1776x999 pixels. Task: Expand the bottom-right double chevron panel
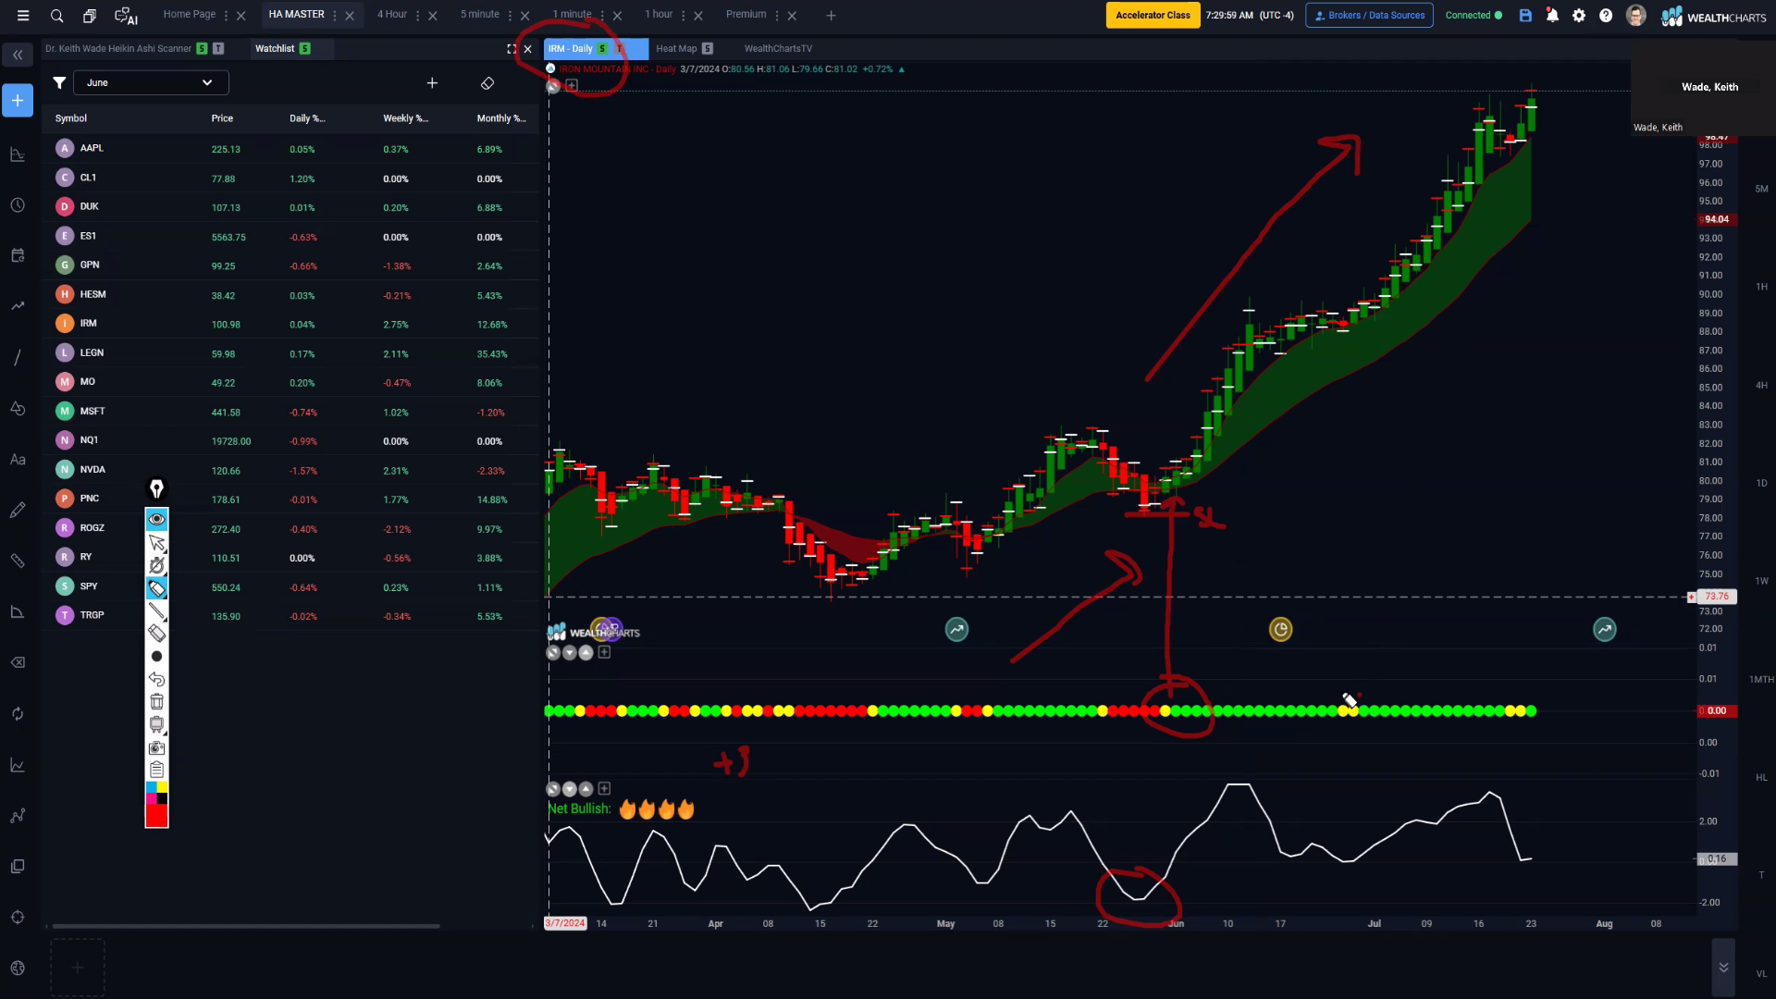point(1723,968)
